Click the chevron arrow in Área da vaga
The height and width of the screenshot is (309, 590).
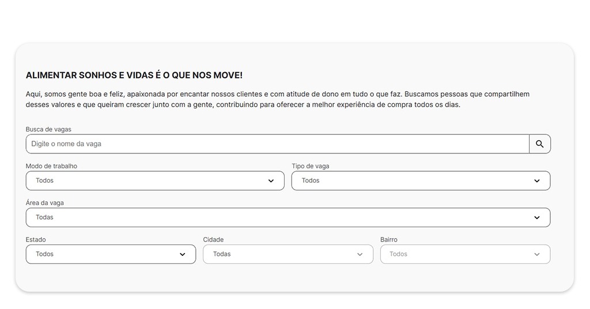pyautogui.click(x=537, y=218)
